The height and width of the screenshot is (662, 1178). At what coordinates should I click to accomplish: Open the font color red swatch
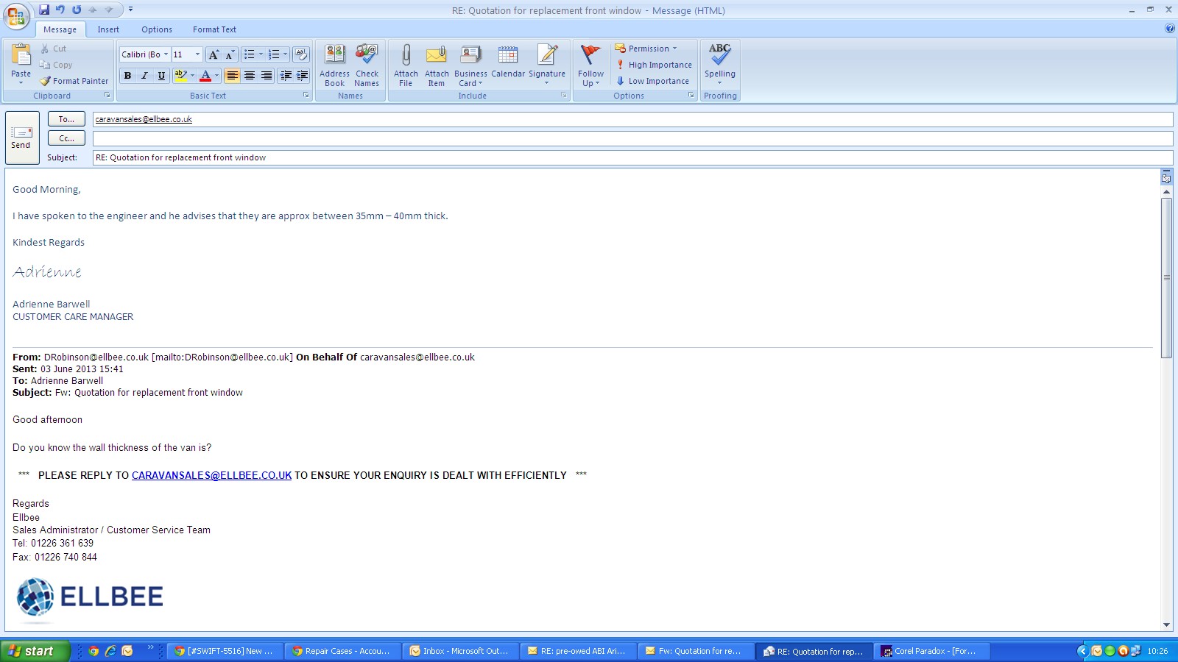pyautogui.click(x=205, y=76)
